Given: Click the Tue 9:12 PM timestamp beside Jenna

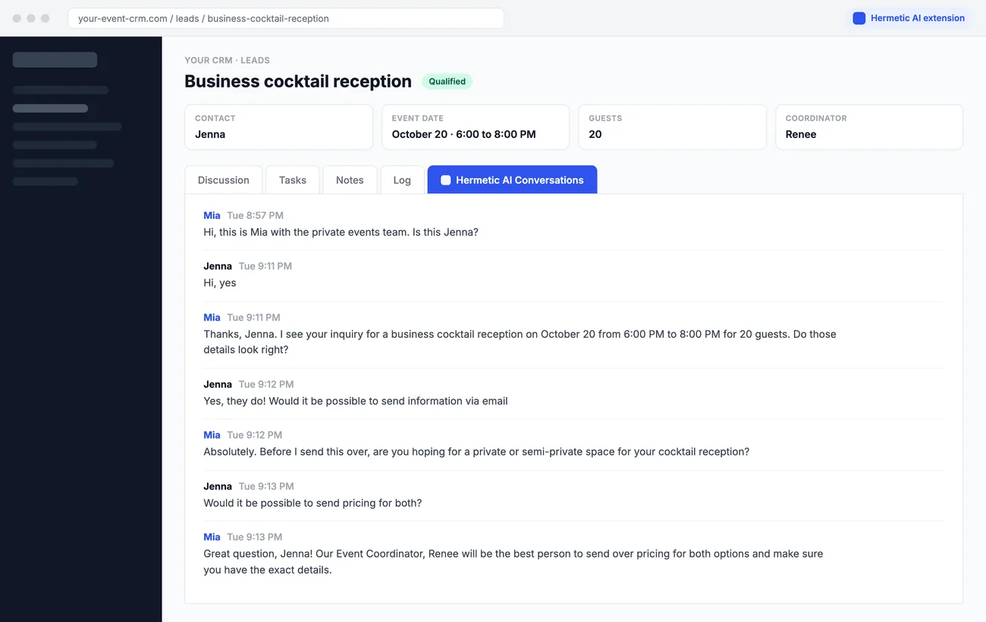Looking at the screenshot, I should (x=266, y=385).
